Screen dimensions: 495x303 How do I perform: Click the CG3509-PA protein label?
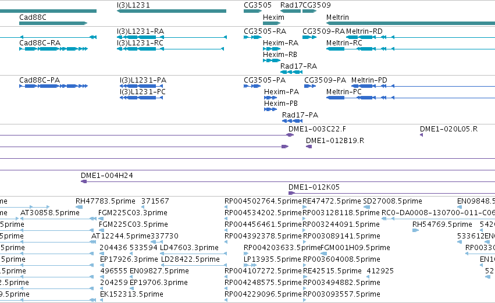click(x=325, y=80)
